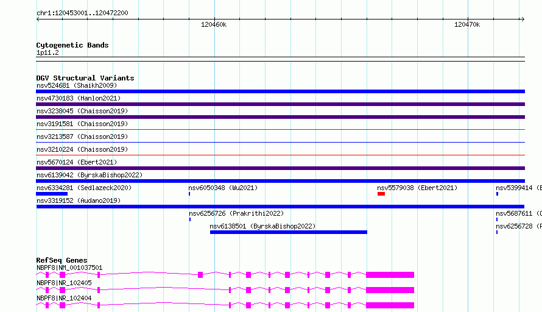542x312 pixels.
Task: Click variant label nsv5670124 (Ebert2021)
Action: click(77, 162)
